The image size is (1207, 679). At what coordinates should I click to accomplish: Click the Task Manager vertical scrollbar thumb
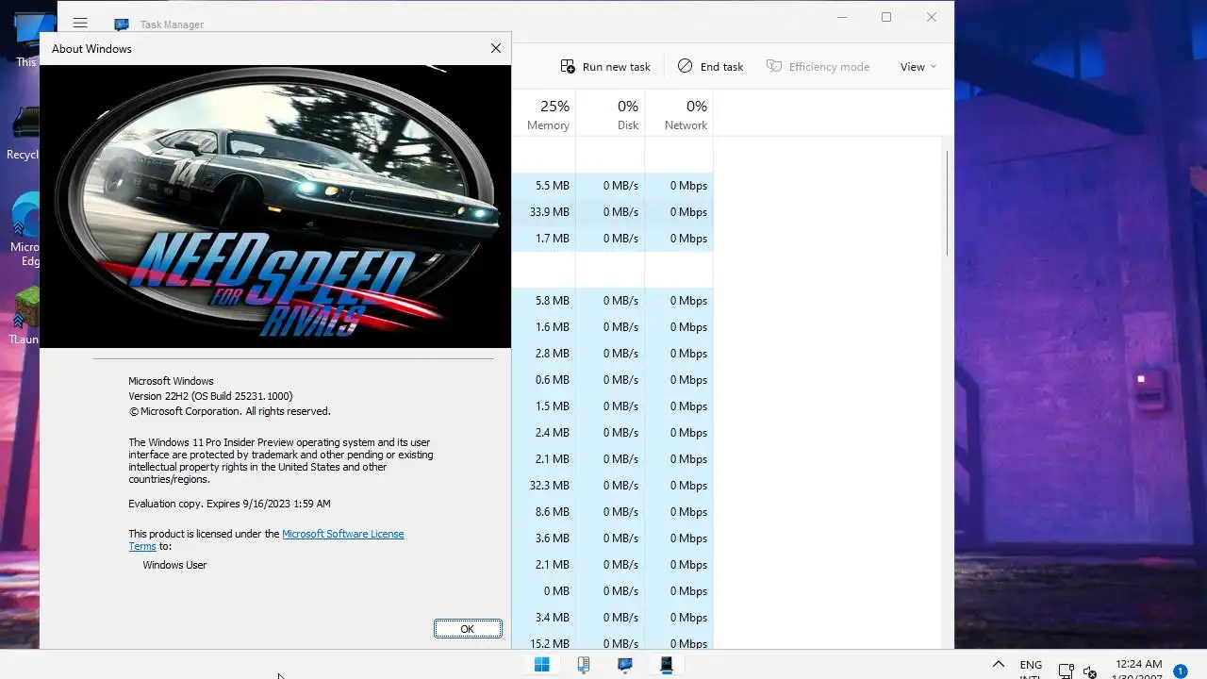pos(947,202)
